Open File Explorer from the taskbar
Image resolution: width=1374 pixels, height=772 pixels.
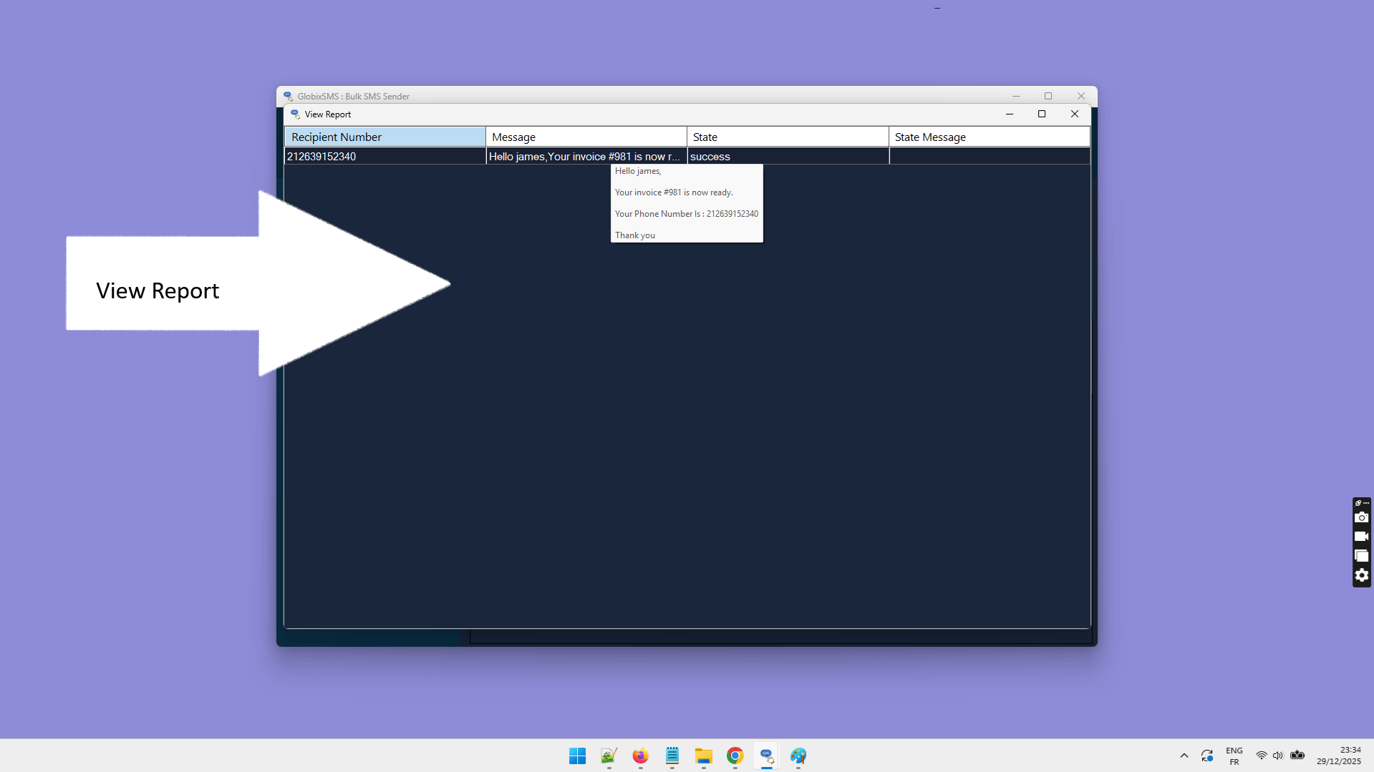703,756
